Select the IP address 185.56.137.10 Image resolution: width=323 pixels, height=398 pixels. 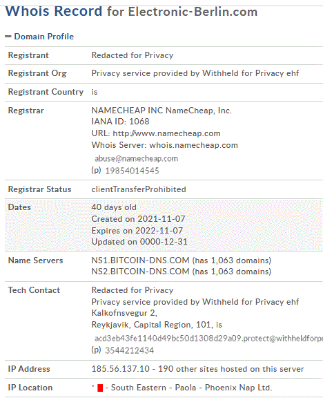tap(120, 369)
